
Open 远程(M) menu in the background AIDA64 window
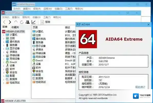click(47, 9)
